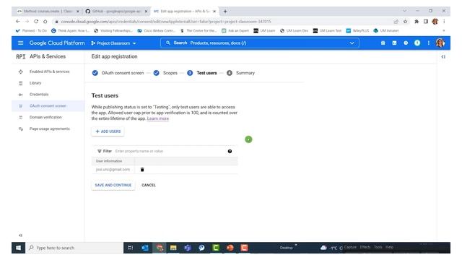Collapse the left sidebar with bottom arrow

tap(20, 235)
